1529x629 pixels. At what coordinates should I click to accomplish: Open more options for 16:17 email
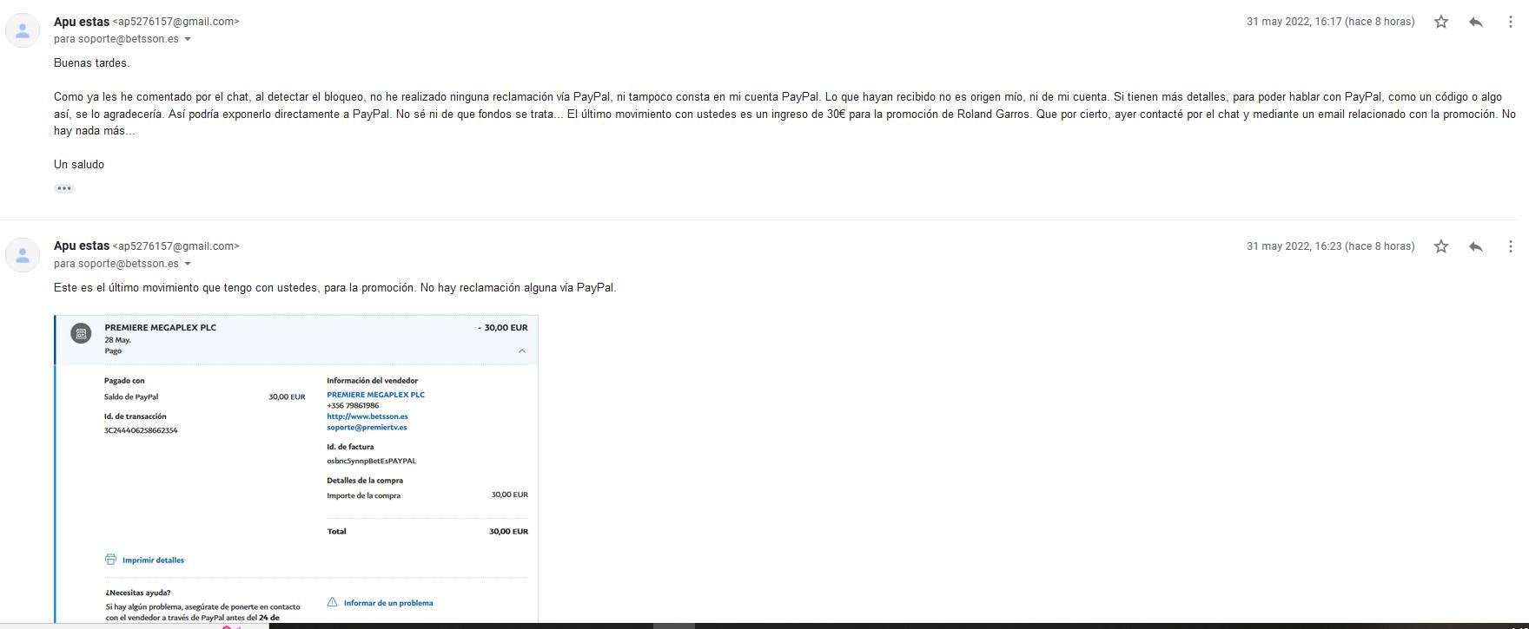coord(1510,22)
